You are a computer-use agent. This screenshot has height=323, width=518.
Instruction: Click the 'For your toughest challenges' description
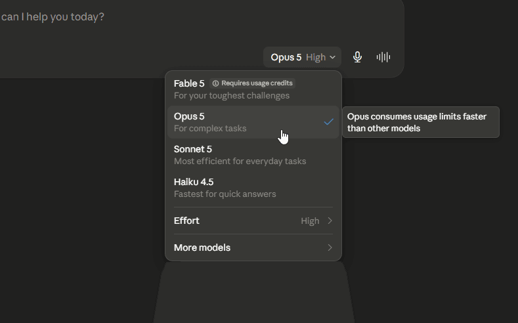(232, 96)
